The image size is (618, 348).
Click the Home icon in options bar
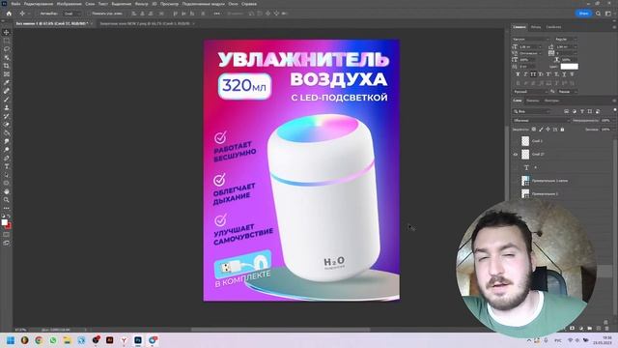9,14
